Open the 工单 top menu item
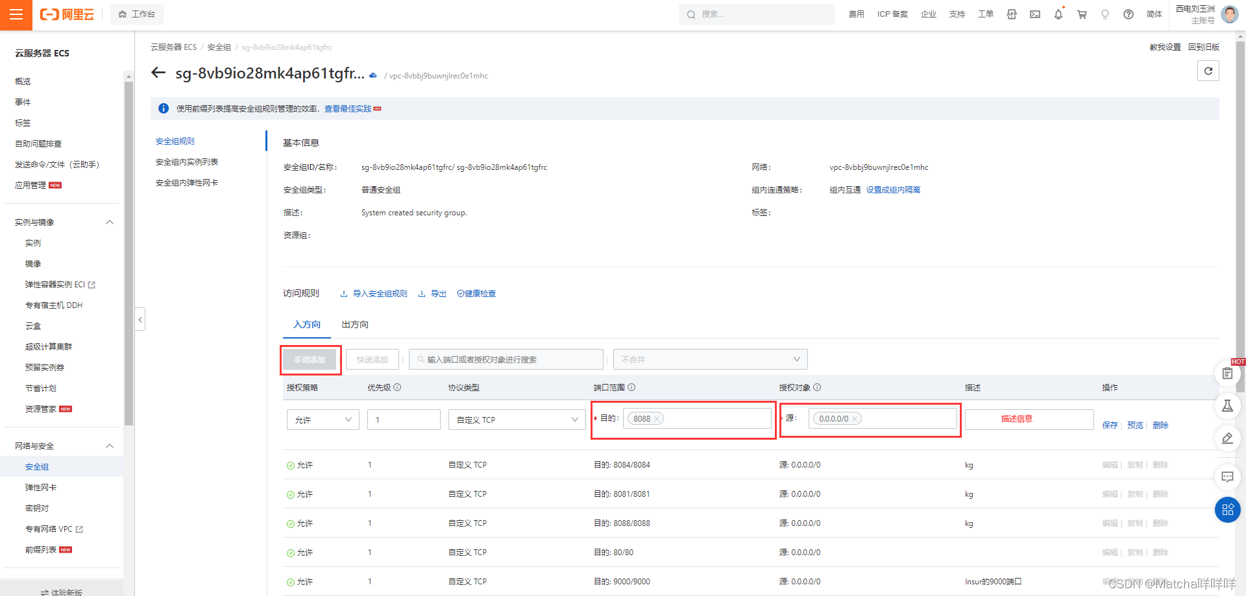This screenshot has height=596, width=1246. 986,14
